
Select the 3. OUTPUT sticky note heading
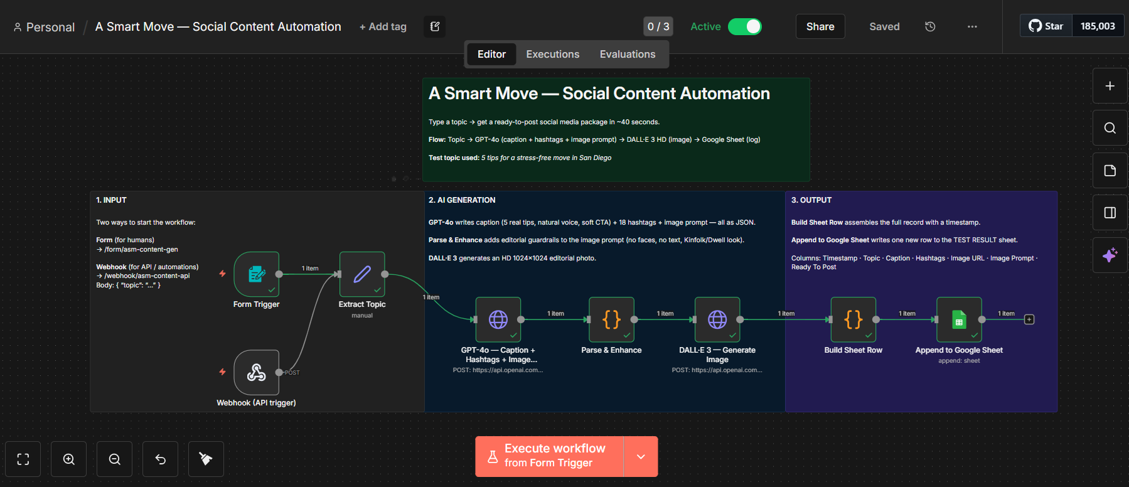point(811,200)
